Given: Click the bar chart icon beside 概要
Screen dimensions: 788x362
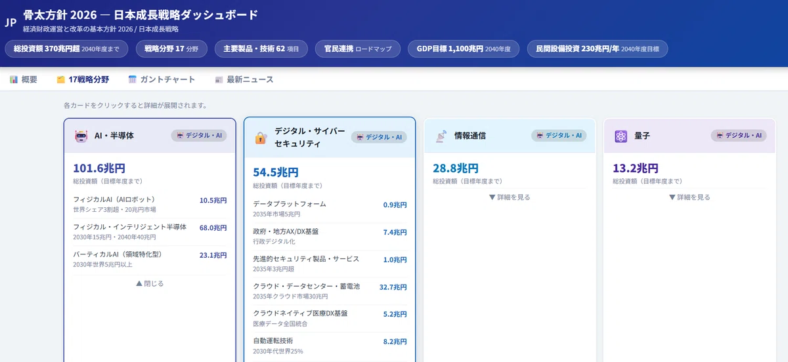Looking at the screenshot, I should (14, 79).
